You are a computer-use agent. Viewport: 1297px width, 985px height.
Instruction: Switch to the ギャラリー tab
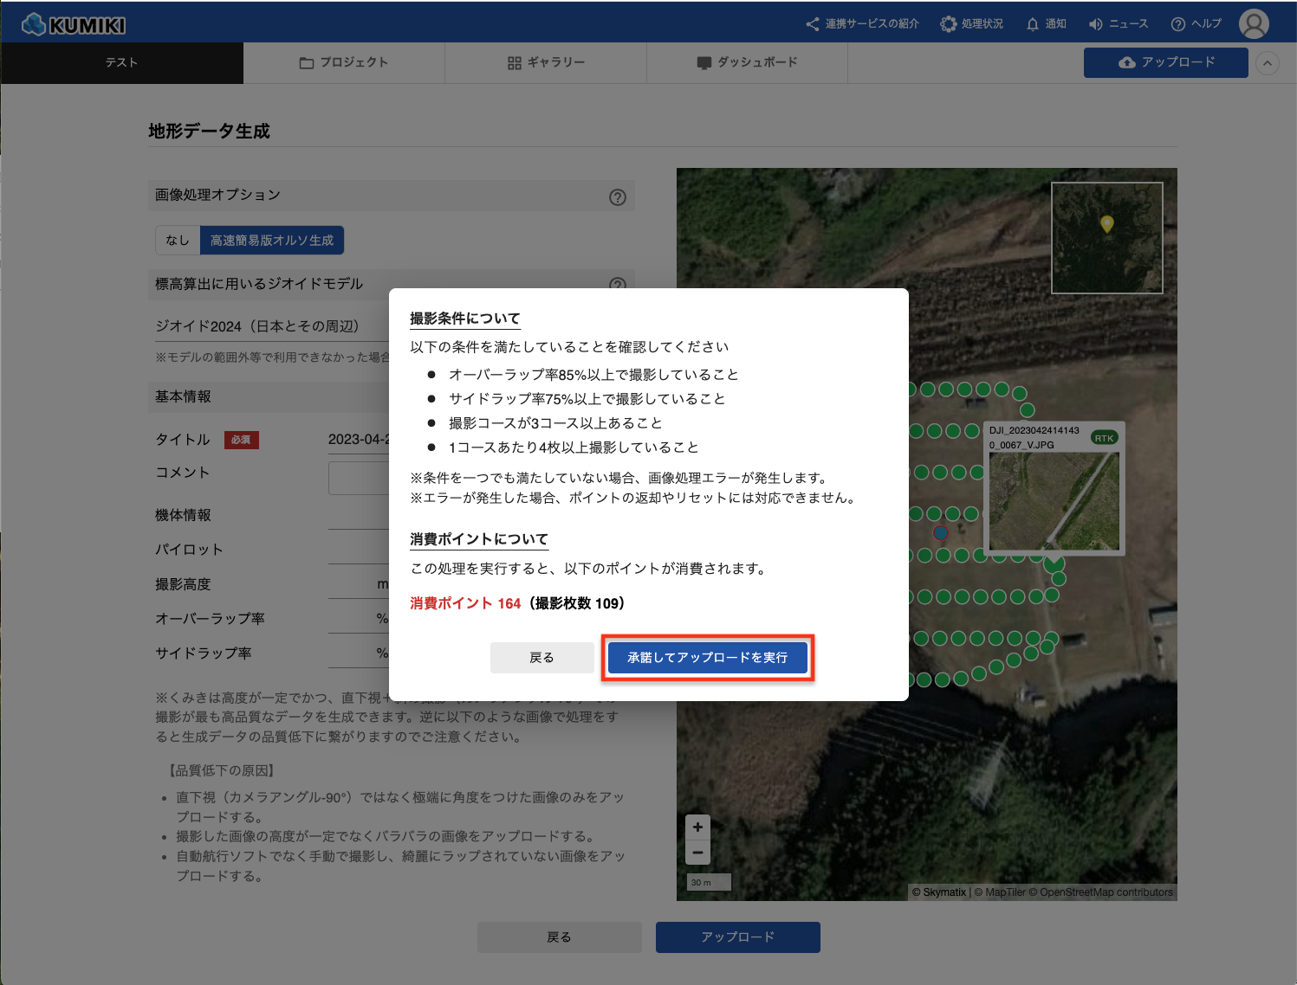[546, 63]
